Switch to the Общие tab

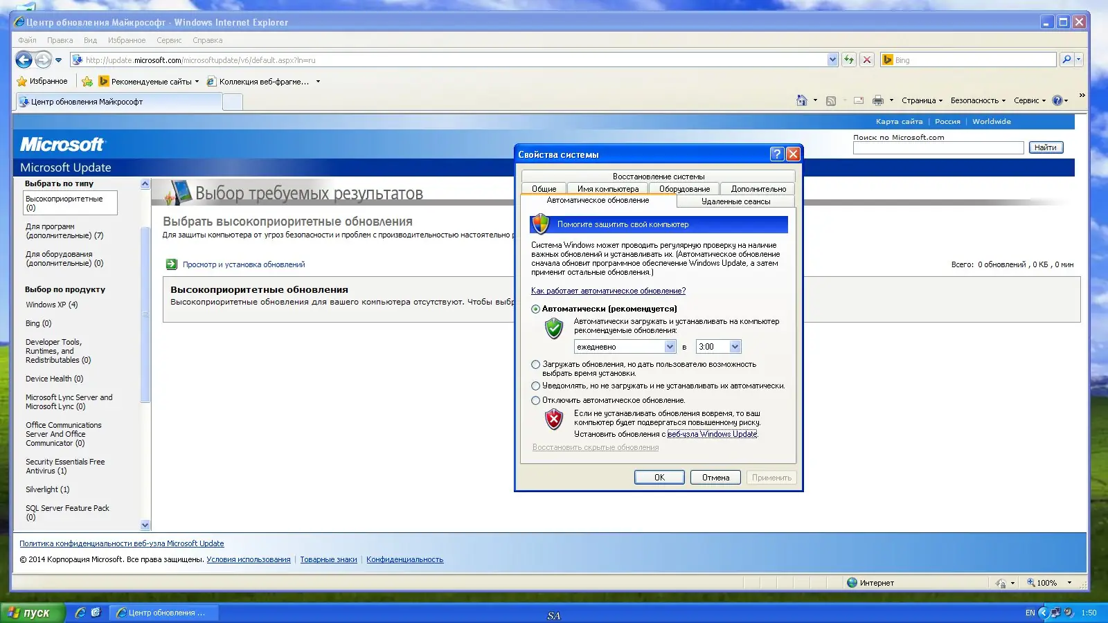[x=544, y=188]
